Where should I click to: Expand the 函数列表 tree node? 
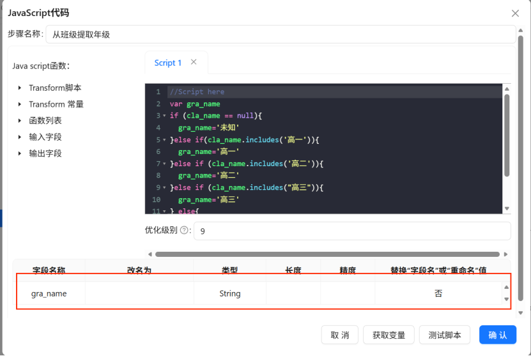20,121
